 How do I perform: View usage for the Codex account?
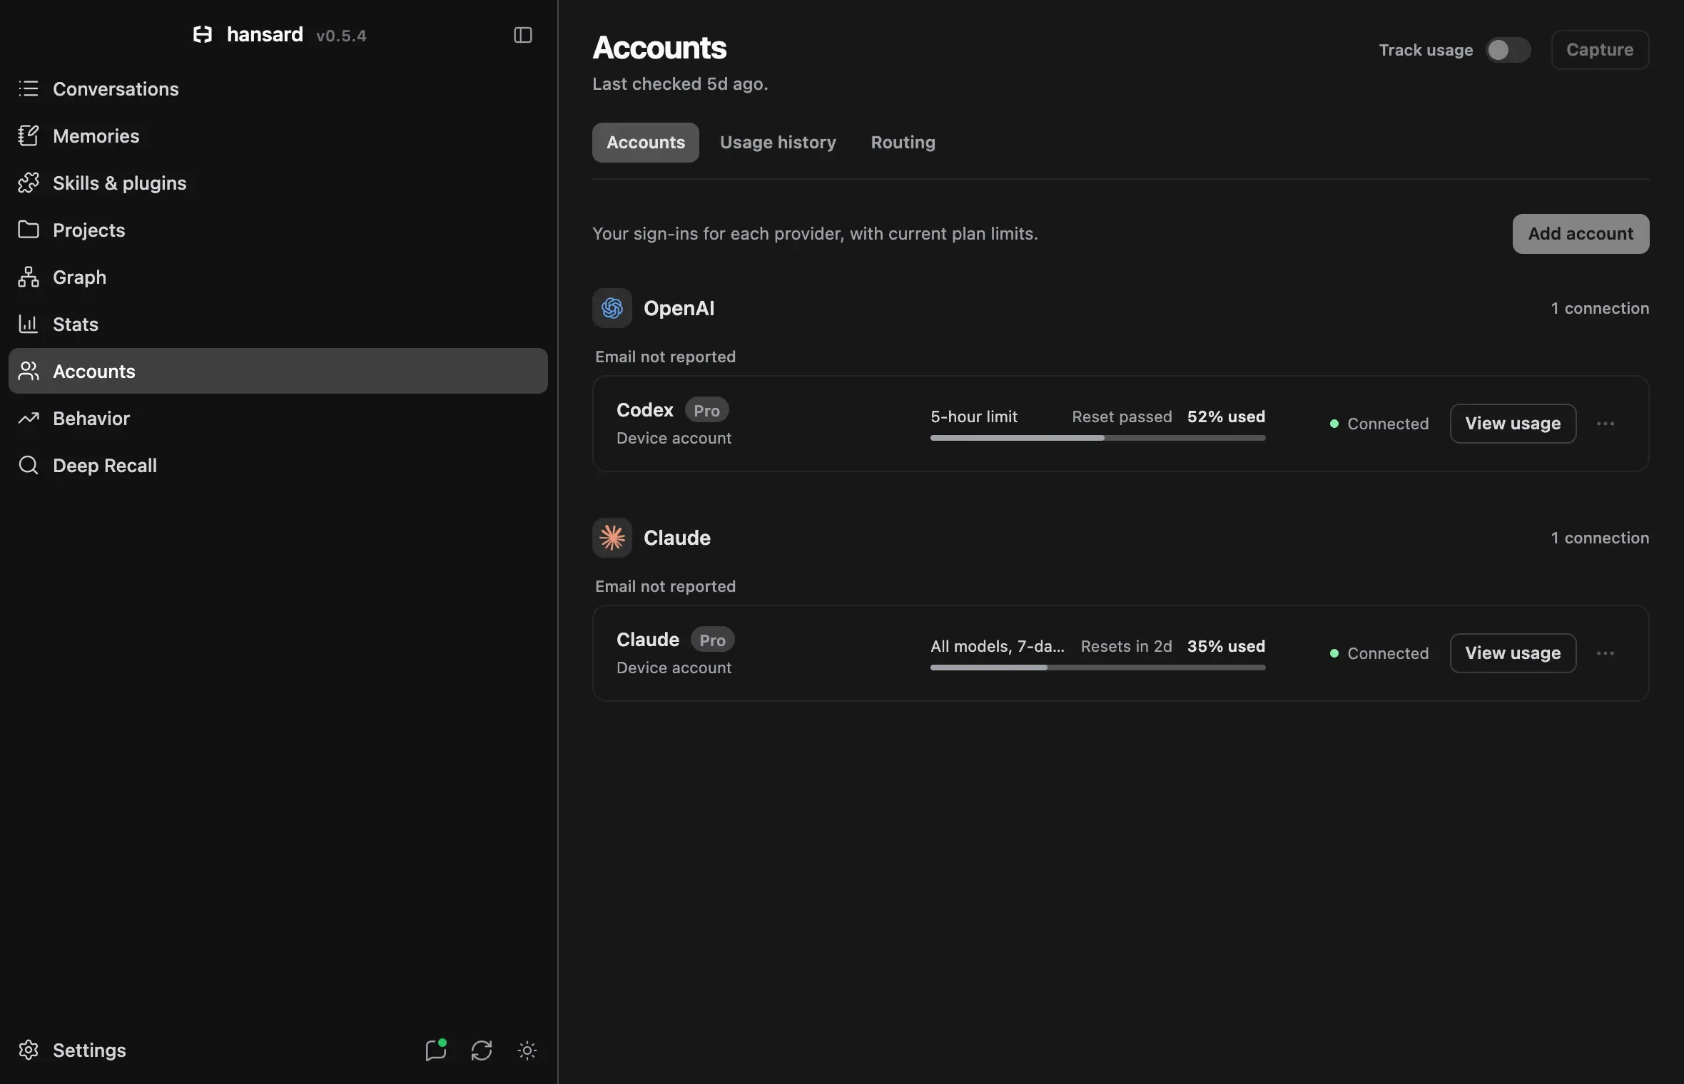(x=1513, y=424)
